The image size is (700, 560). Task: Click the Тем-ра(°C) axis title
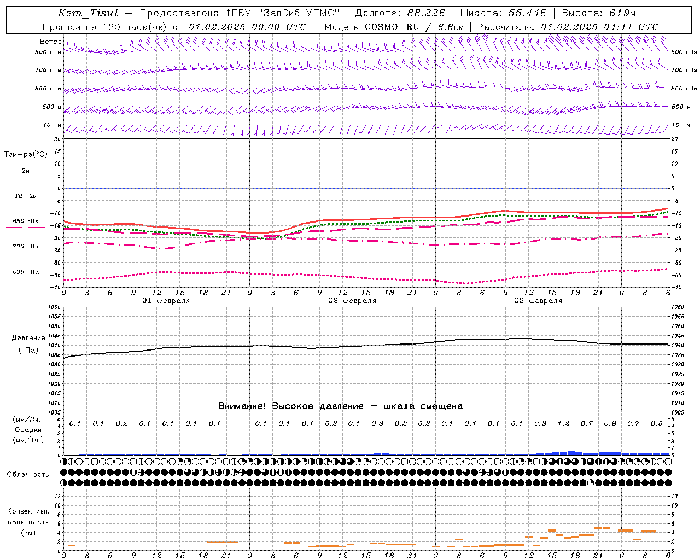[26, 155]
